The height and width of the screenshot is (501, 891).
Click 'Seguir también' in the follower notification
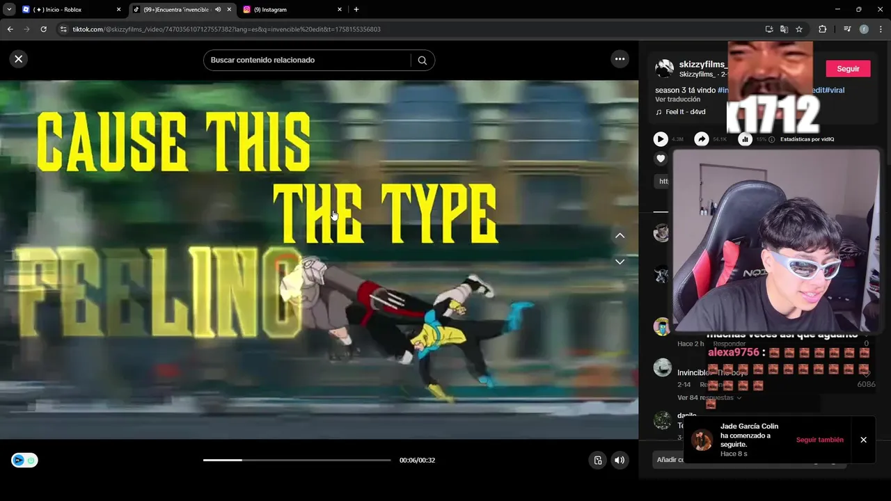click(x=819, y=440)
